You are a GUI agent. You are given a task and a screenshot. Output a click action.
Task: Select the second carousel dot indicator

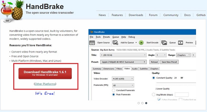pos(142,103)
